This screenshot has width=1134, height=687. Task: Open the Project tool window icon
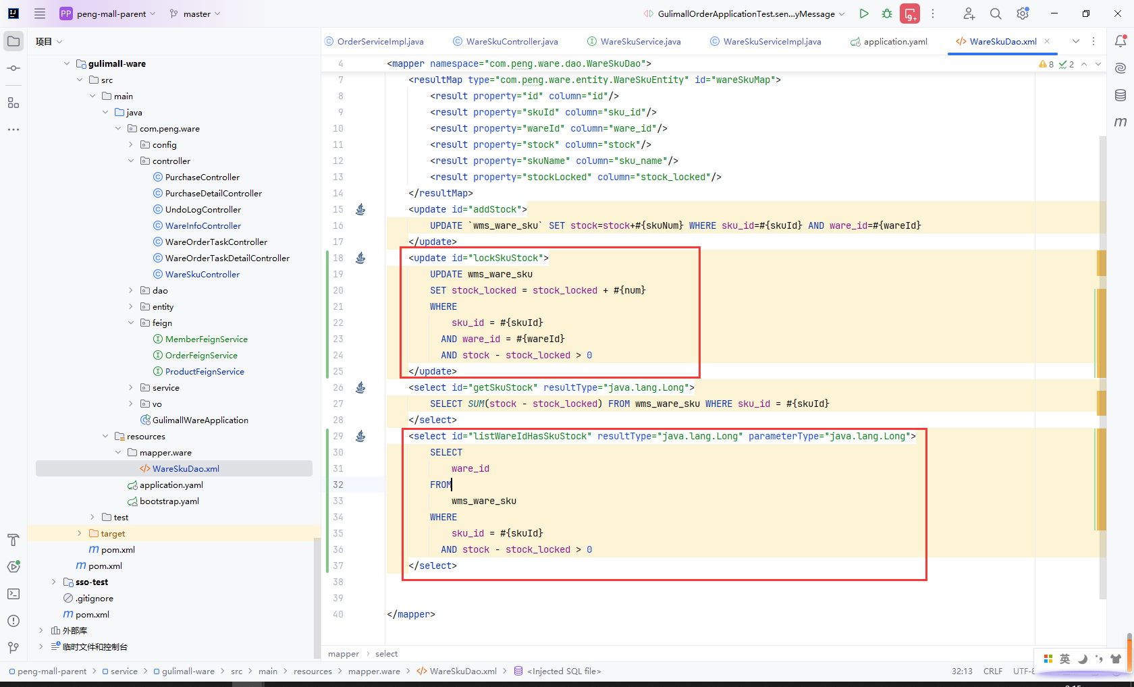pos(13,41)
